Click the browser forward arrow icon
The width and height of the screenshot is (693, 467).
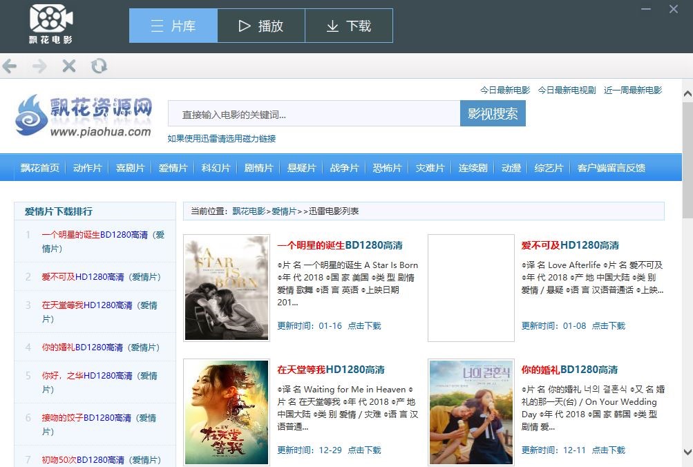pos(39,66)
